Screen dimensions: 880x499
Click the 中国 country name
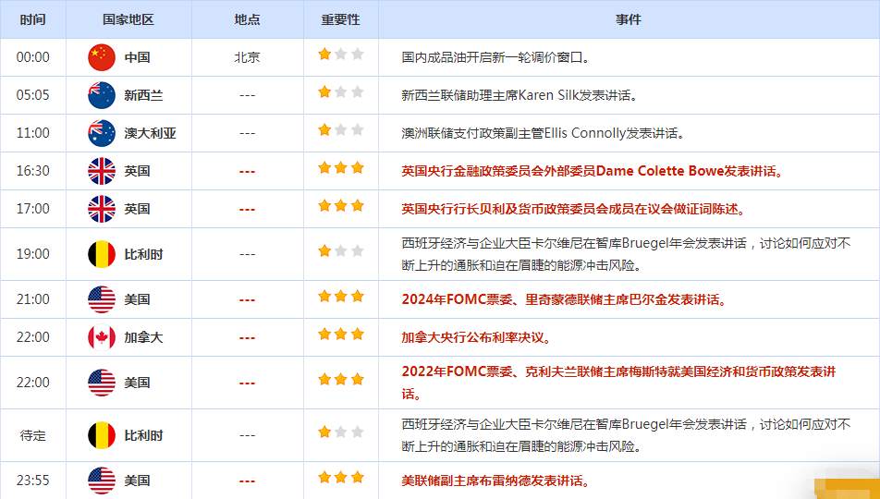coord(137,57)
